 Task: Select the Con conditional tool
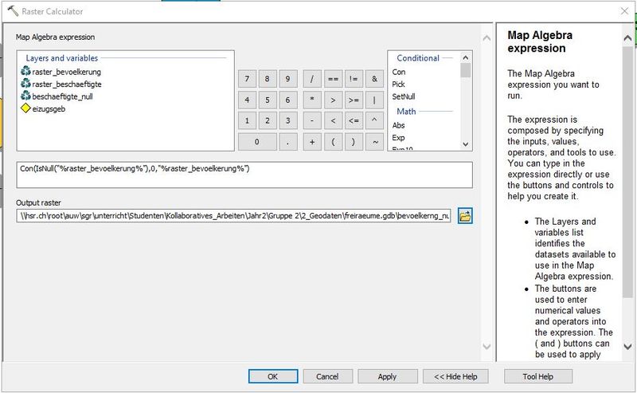pos(399,72)
